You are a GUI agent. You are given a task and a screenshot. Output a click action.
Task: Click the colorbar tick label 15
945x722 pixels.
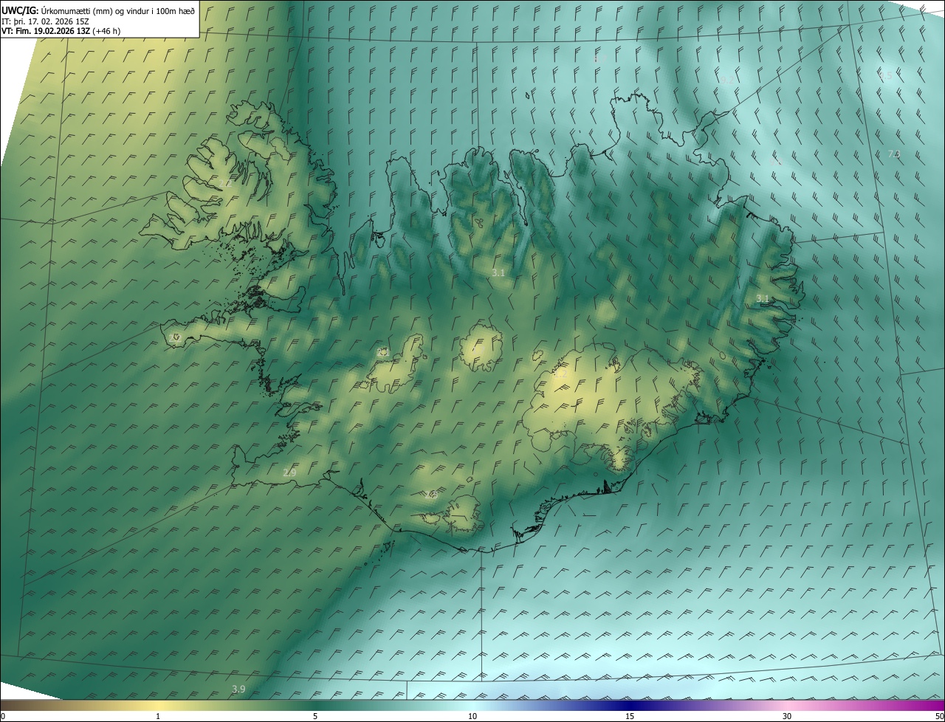point(630,716)
